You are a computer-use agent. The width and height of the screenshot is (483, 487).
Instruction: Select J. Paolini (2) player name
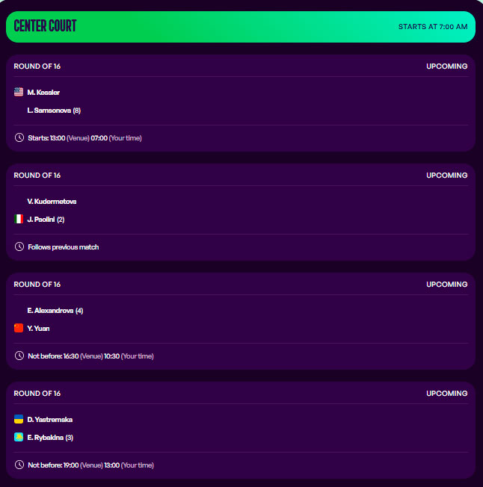pos(46,220)
